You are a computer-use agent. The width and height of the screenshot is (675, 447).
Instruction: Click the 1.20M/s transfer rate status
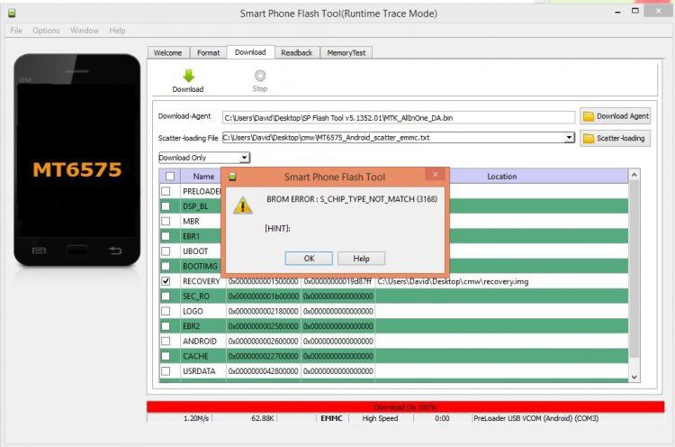196,418
